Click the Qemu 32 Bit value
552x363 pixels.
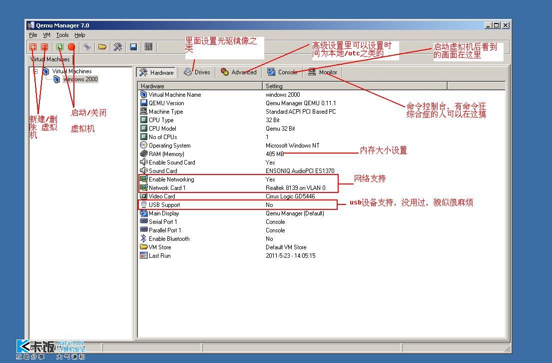click(281, 128)
